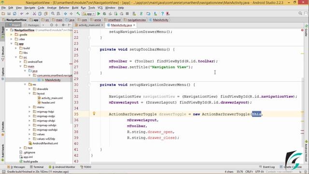Screen dimensions: 309x174
Task: Select build.gradle file in tree
Action: [30, 161]
